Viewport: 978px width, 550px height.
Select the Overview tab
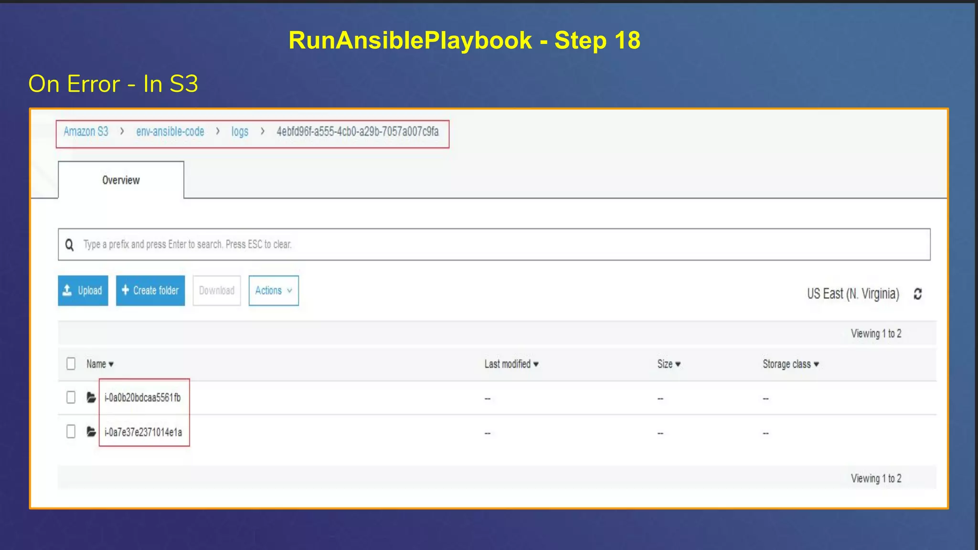tap(121, 180)
